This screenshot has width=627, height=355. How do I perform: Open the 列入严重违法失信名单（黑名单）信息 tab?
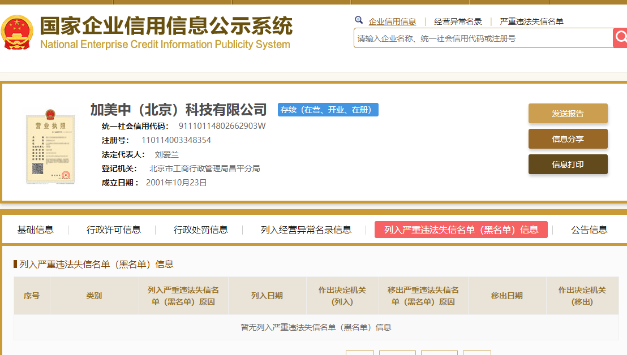[x=461, y=230]
